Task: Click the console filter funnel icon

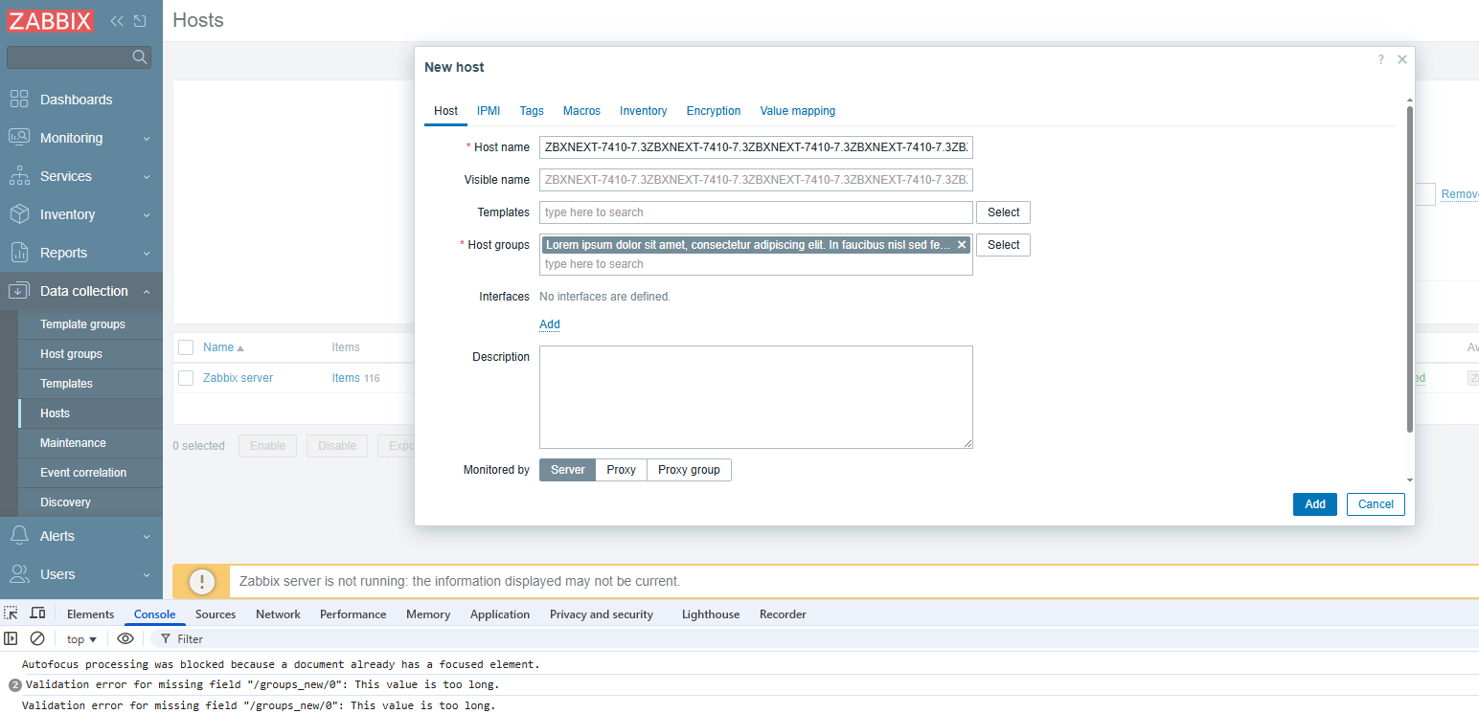Action: click(x=166, y=638)
